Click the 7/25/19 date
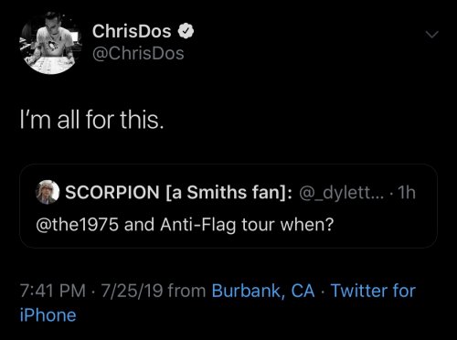The width and height of the screenshot is (457, 340). point(132,291)
